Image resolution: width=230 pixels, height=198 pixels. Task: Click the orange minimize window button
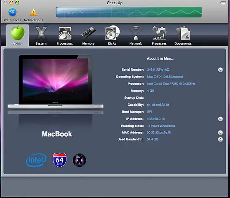pyautogui.click(x=11, y=3)
